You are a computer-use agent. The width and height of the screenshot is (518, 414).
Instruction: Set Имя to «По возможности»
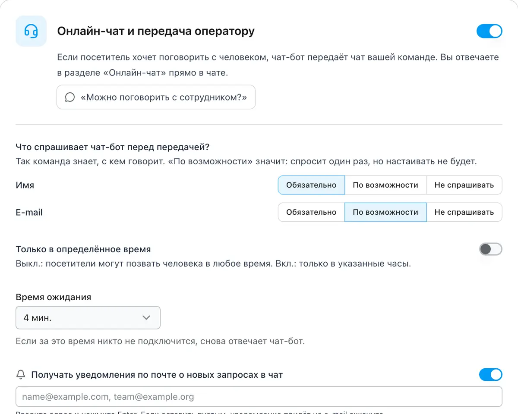click(x=385, y=185)
